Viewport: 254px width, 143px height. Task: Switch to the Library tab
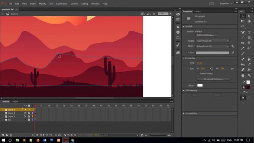click(x=198, y=12)
